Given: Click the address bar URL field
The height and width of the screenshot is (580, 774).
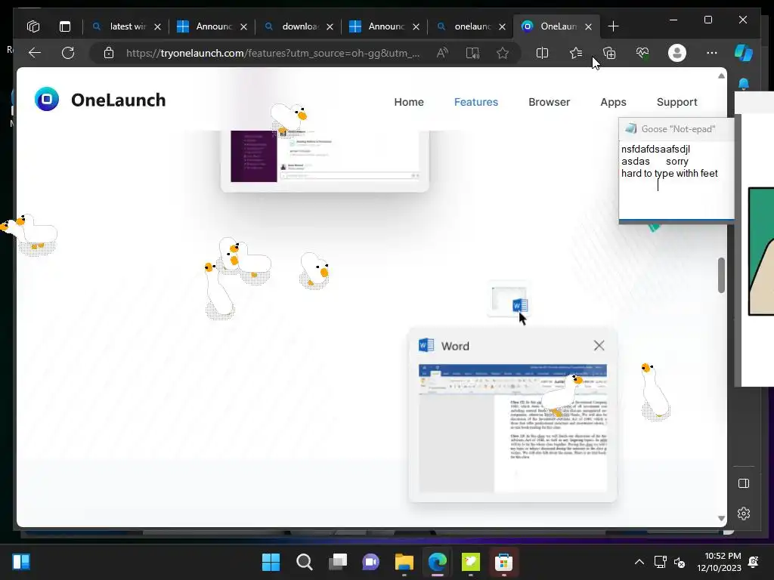Looking at the screenshot, I should click(273, 53).
